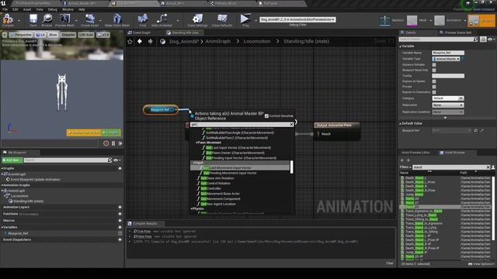
Task: Clear the actions popup search field
Action: pyautogui.click(x=291, y=125)
